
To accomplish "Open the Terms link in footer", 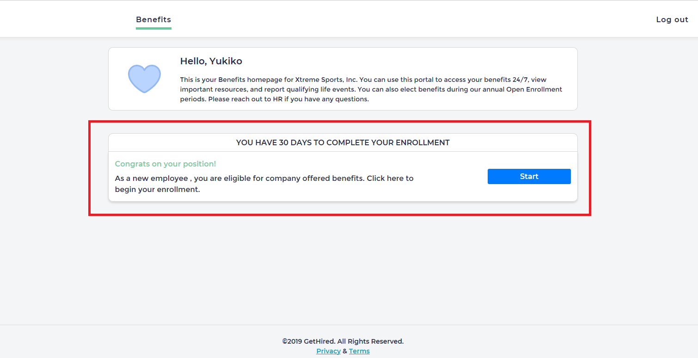I will click(x=359, y=351).
